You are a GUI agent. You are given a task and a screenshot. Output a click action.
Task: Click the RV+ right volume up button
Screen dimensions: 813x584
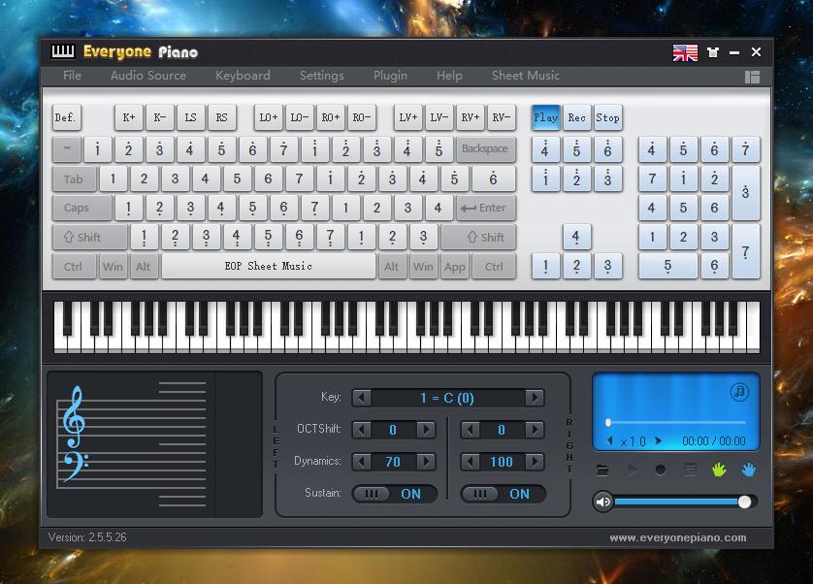pos(471,117)
